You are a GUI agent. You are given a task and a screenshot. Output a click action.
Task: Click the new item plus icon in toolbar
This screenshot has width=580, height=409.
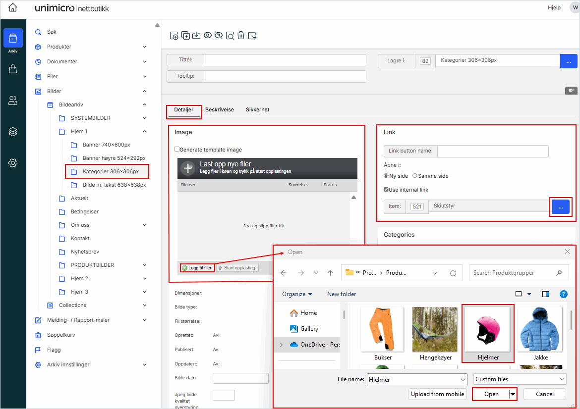pos(174,35)
